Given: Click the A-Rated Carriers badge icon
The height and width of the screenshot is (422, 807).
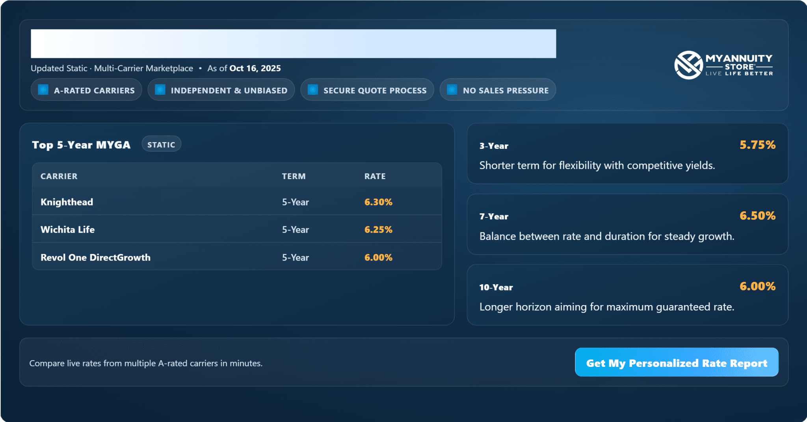Looking at the screenshot, I should [x=43, y=90].
